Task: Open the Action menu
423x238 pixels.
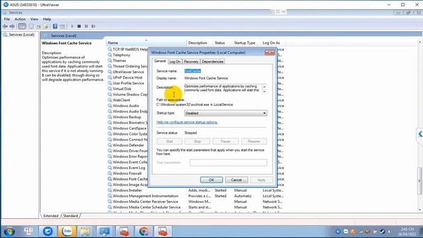Action: 20,19
